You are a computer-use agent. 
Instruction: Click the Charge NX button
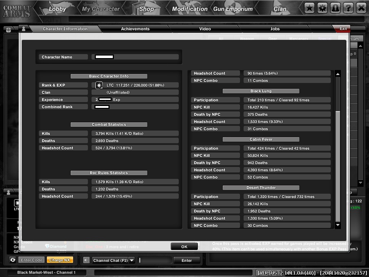(x=60, y=260)
